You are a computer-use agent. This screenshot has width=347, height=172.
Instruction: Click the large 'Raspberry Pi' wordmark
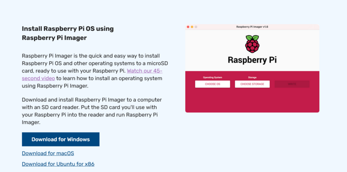pos(252,60)
